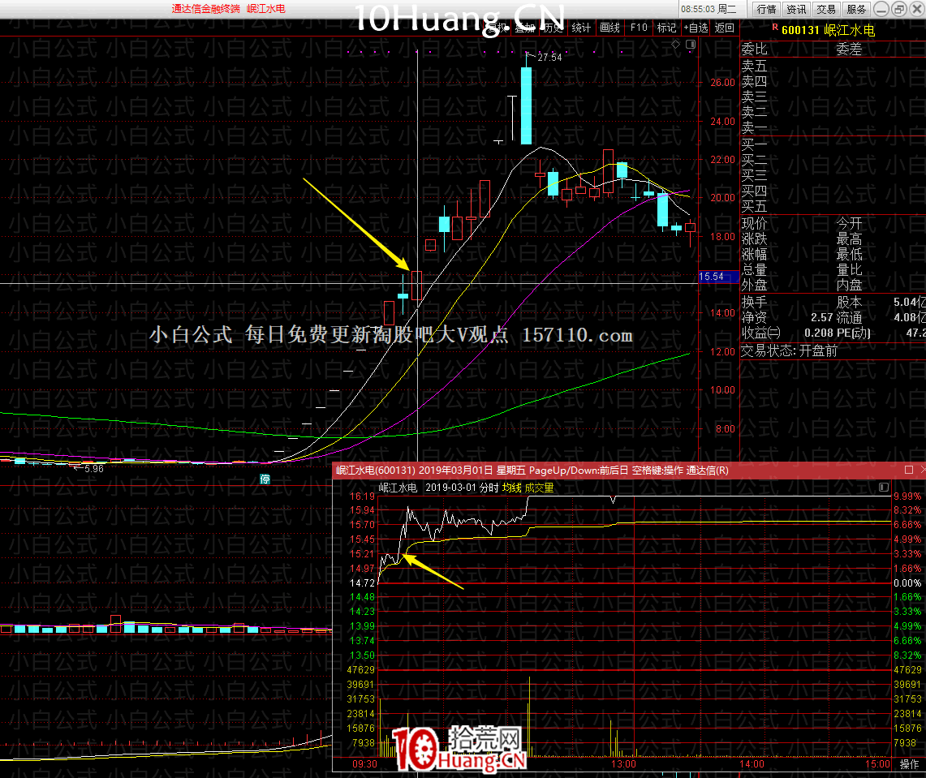
Task: Minimize the 通达信 main window
Action: point(881,9)
